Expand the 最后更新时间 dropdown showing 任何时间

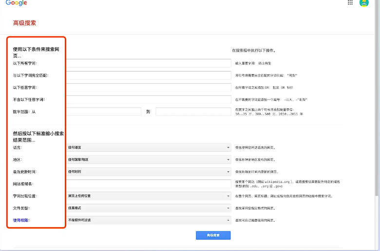coord(148,172)
